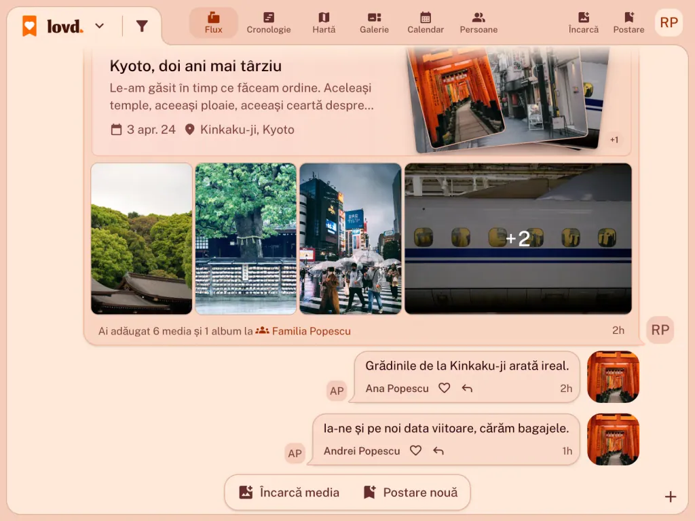Like Ana Popescu's comment with heart
Viewport: 695px width, 521px height.
click(444, 388)
